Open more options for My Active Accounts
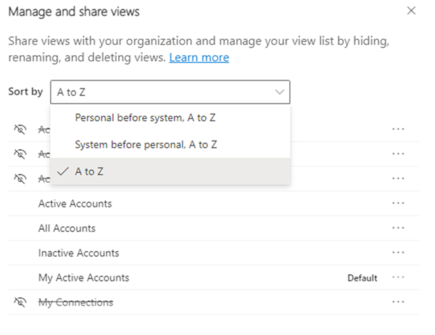Screen dimensions: 435x335 [x=397, y=278]
